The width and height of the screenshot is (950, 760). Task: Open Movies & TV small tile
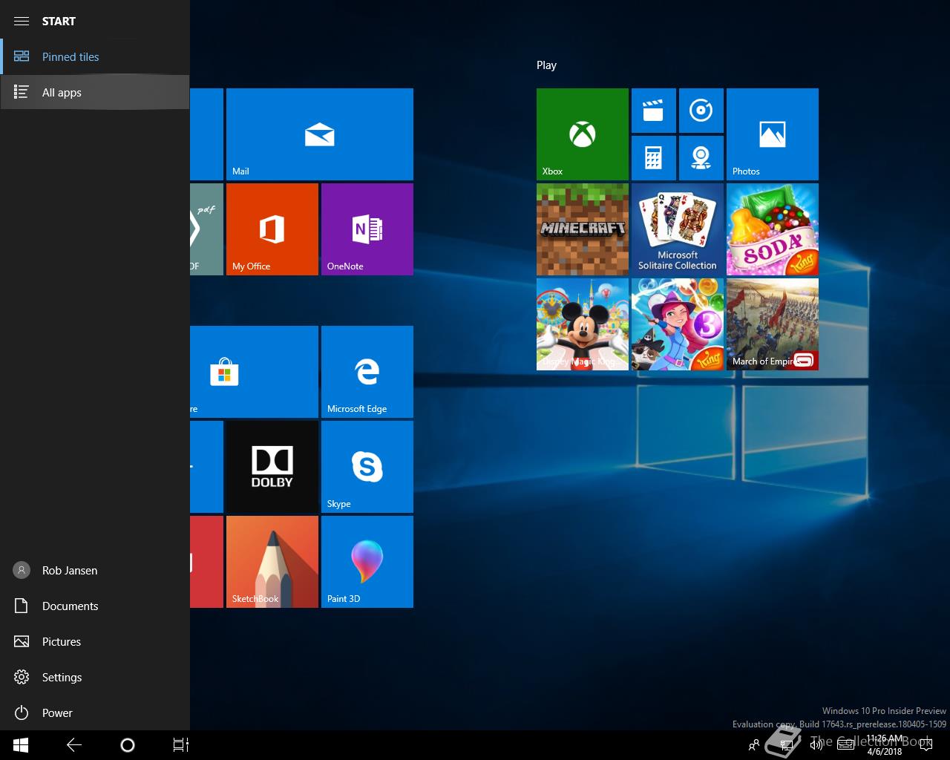pyautogui.click(x=653, y=111)
